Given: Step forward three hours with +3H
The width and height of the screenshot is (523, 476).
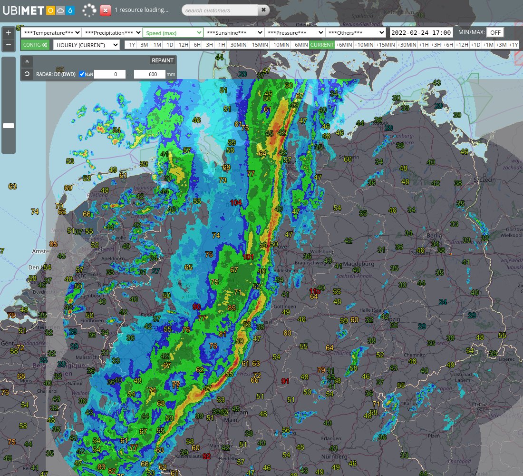Looking at the screenshot, I should (436, 45).
